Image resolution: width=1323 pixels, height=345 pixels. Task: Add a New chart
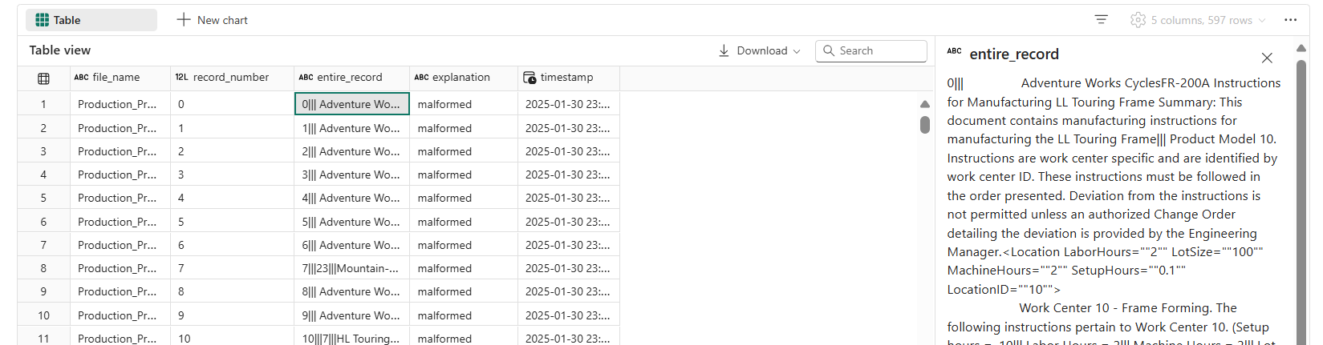point(213,20)
